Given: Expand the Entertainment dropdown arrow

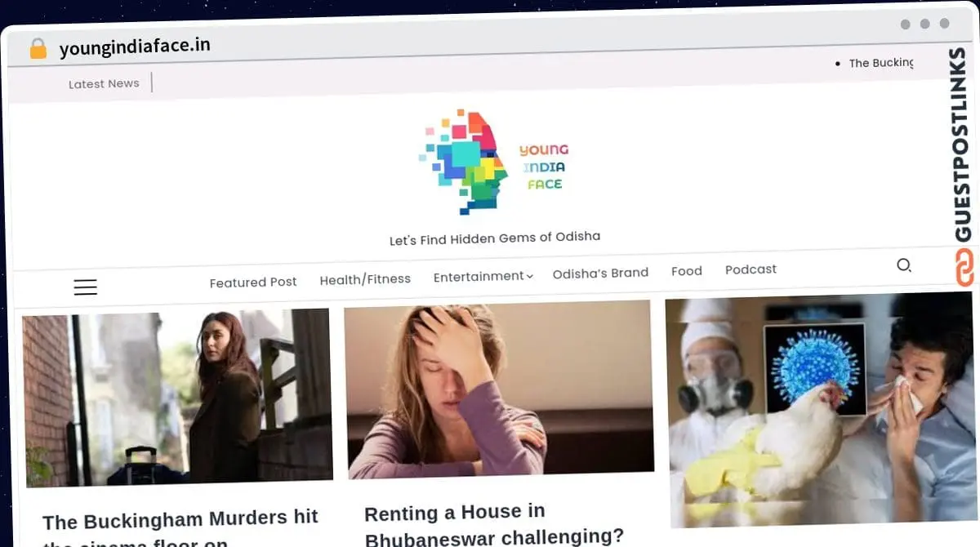Looking at the screenshot, I should point(529,277).
